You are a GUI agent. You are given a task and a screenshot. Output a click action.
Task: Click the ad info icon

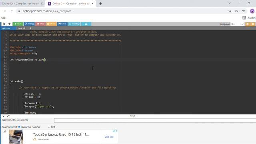point(114,131)
